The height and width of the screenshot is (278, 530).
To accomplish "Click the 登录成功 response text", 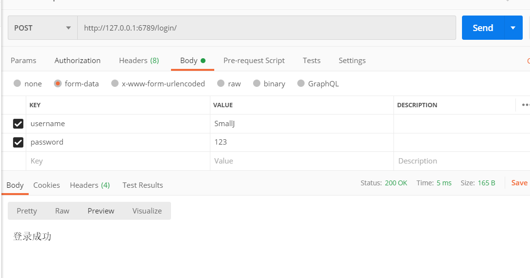I will pyautogui.click(x=32, y=236).
